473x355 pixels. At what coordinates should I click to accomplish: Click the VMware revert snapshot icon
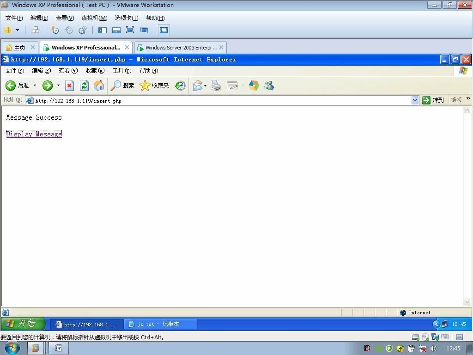(x=69, y=30)
